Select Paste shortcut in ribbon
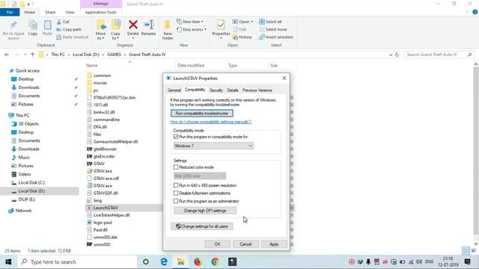 tap(73, 37)
